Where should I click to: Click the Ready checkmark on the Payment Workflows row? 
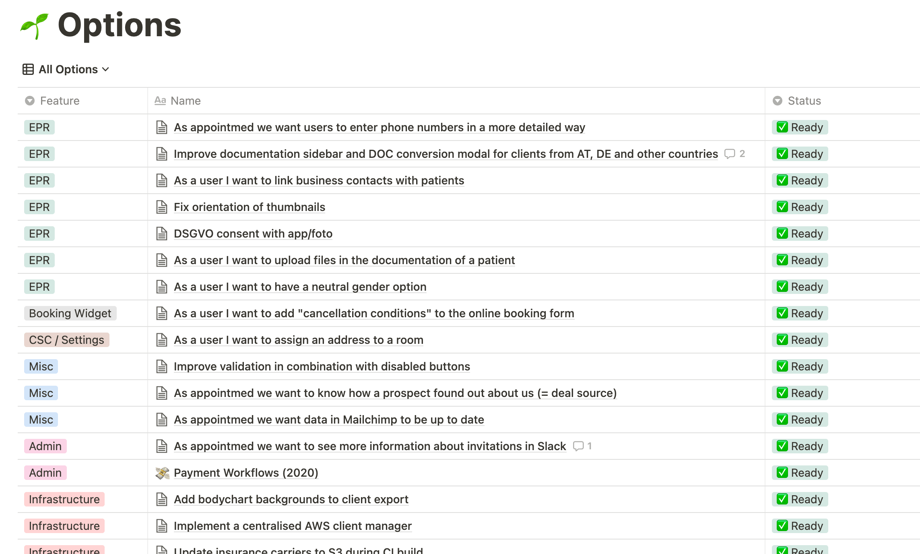tap(782, 473)
